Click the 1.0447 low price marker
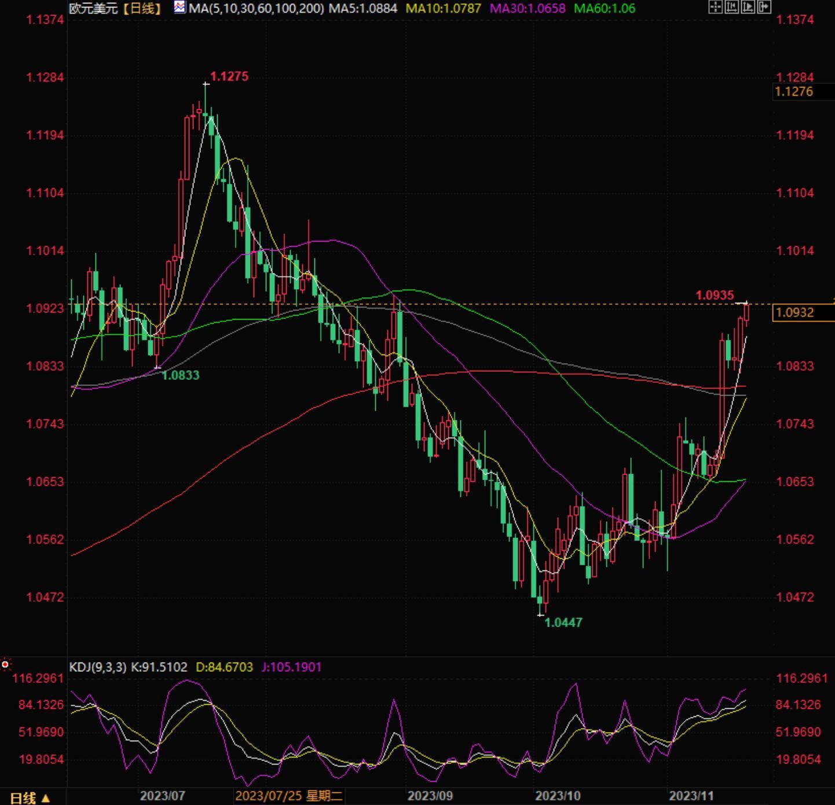This screenshot has width=835, height=805. click(x=563, y=623)
